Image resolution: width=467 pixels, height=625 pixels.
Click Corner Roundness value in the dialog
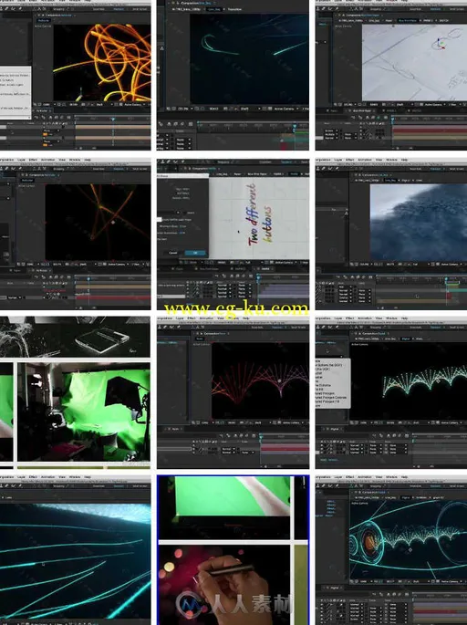(182, 233)
